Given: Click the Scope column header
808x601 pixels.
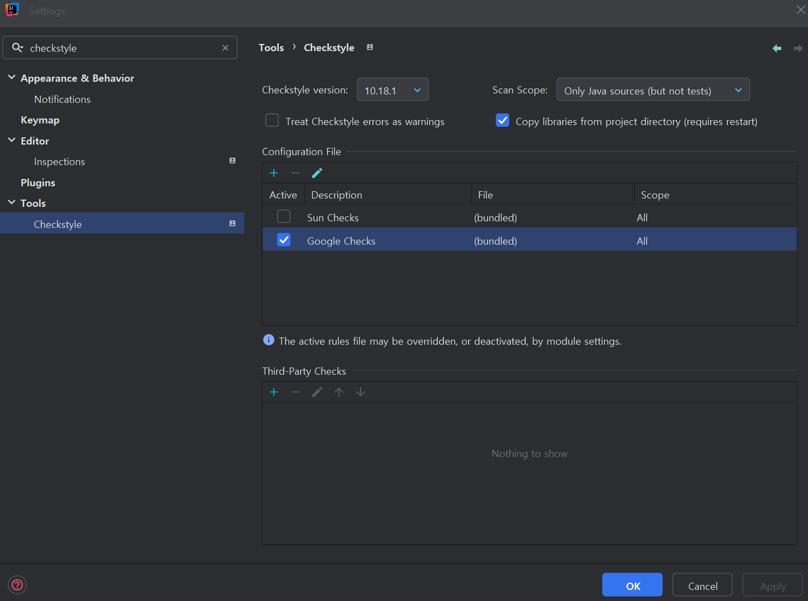Looking at the screenshot, I should click(x=716, y=195).
